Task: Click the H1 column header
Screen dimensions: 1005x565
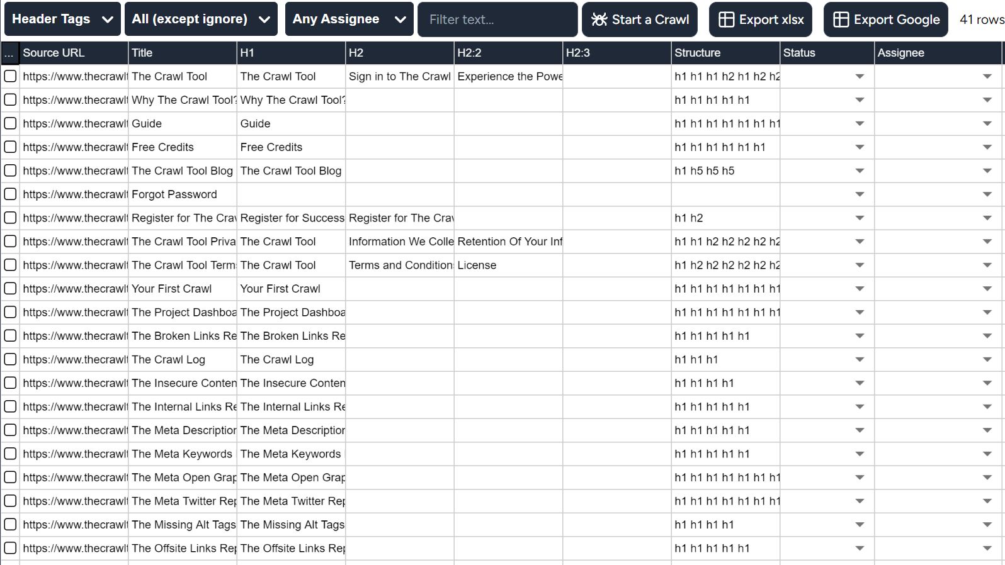Action: point(291,53)
